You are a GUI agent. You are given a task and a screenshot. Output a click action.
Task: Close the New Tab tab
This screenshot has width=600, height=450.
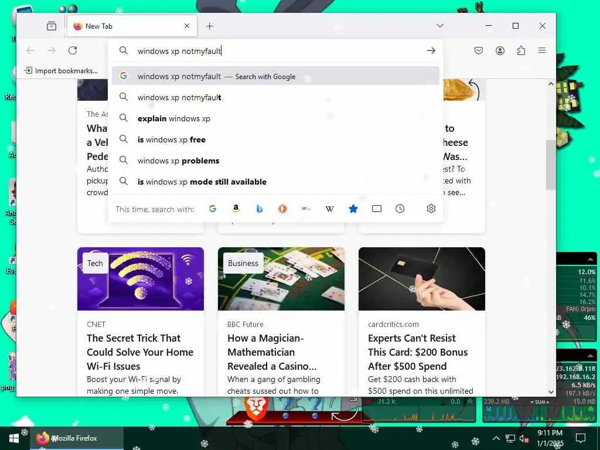[187, 26]
